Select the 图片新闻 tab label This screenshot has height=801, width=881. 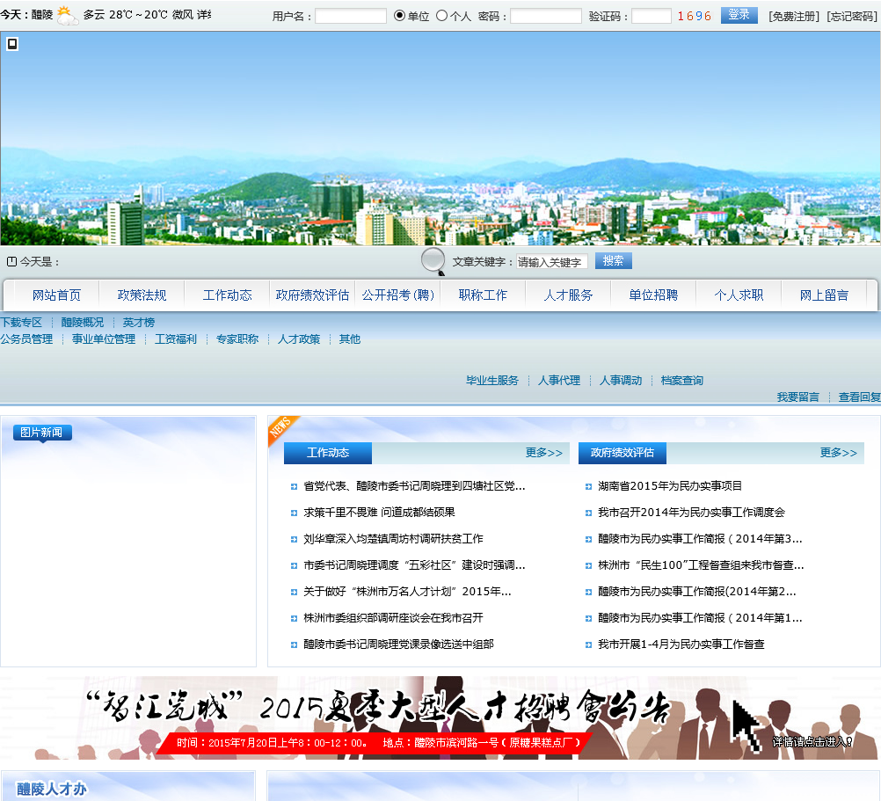[x=42, y=432]
